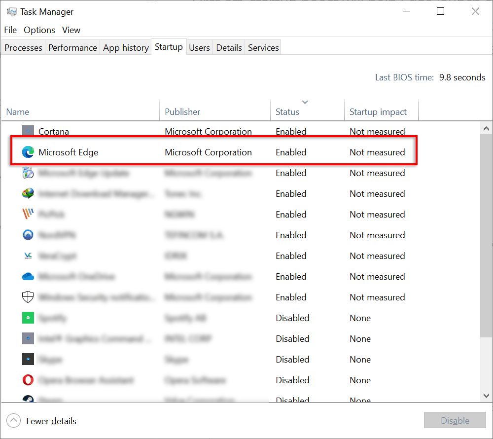The width and height of the screenshot is (493, 439).
Task: Close the Task Manager window
Action: pyautogui.click(x=475, y=11)
